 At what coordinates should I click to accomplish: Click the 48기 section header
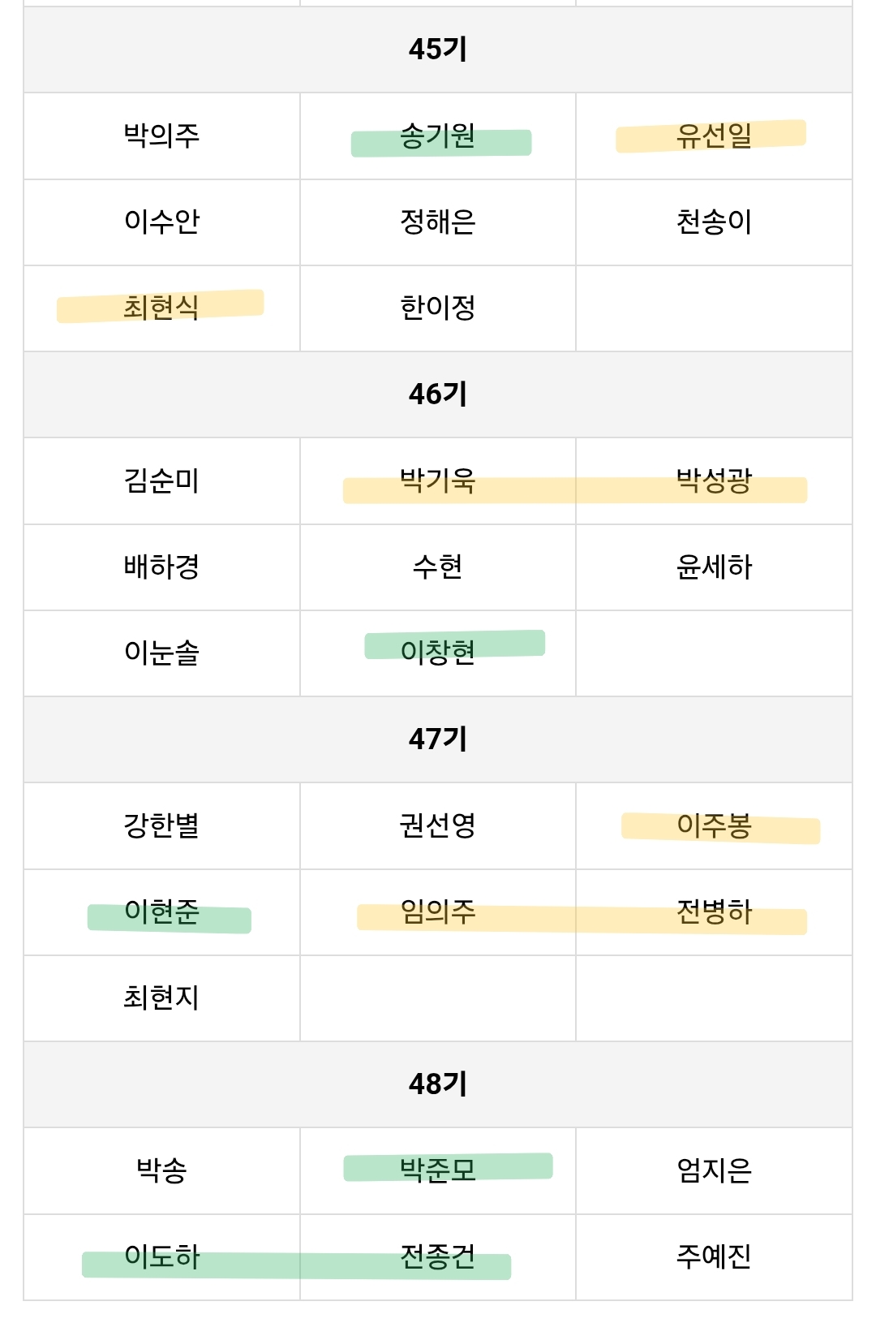tap(438, 1084)
